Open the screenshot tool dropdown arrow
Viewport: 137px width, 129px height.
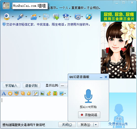pos(65,94)
